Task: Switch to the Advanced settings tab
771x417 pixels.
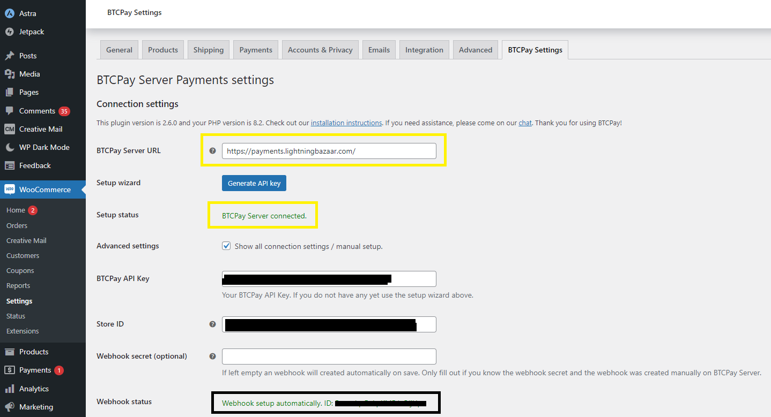Action: coord(475,50)
